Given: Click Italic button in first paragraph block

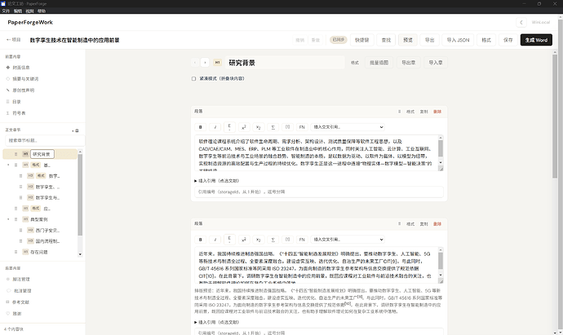Looking at the screenshot, I should (215, 127).
